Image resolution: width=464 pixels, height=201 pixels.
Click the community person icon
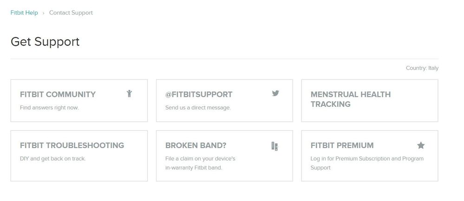129,94
